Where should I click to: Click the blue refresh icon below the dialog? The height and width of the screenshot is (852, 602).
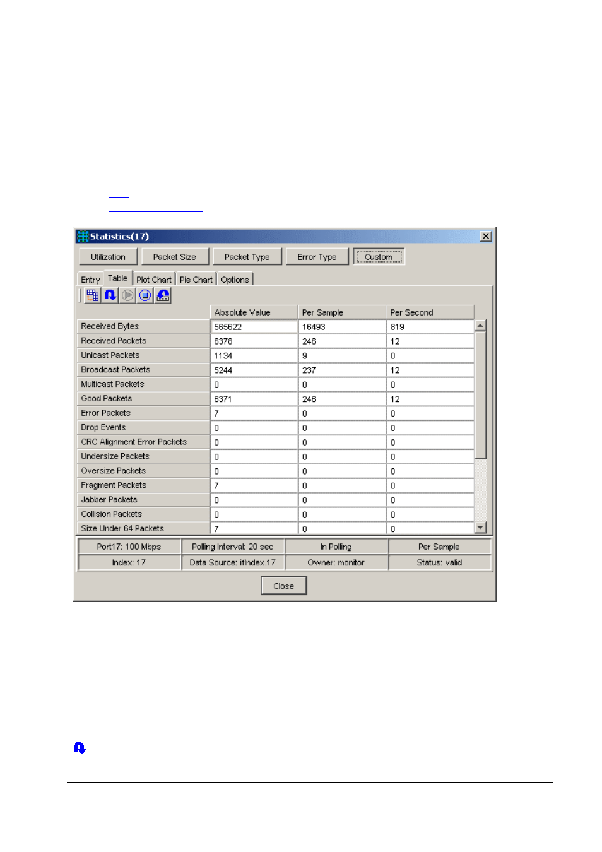click(80, 748)
